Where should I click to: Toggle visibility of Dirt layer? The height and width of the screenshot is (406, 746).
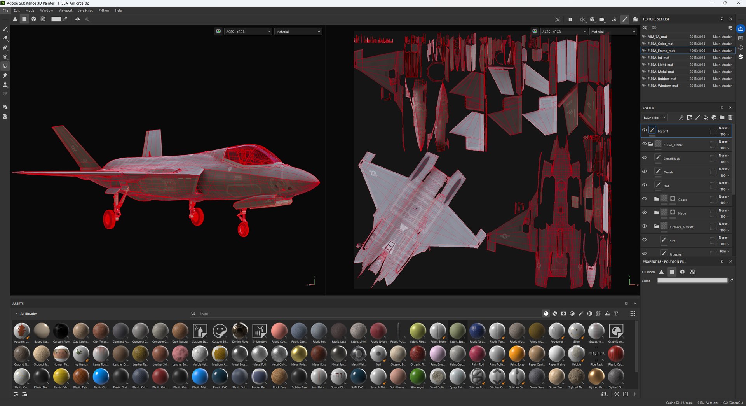click(x=645, y=185)
